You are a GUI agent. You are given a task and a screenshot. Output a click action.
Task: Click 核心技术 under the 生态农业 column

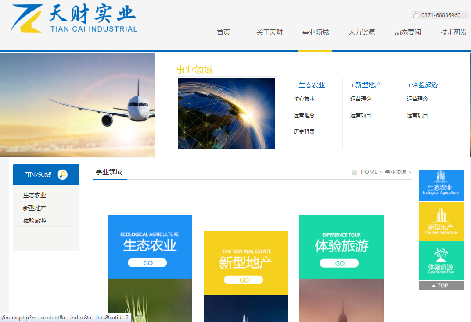(304, 99)
